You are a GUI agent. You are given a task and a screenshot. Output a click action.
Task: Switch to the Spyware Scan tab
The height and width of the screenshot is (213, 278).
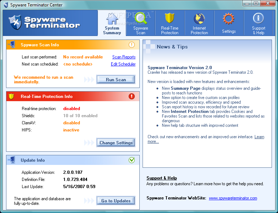pyautogui.click(x=141, y=23)
